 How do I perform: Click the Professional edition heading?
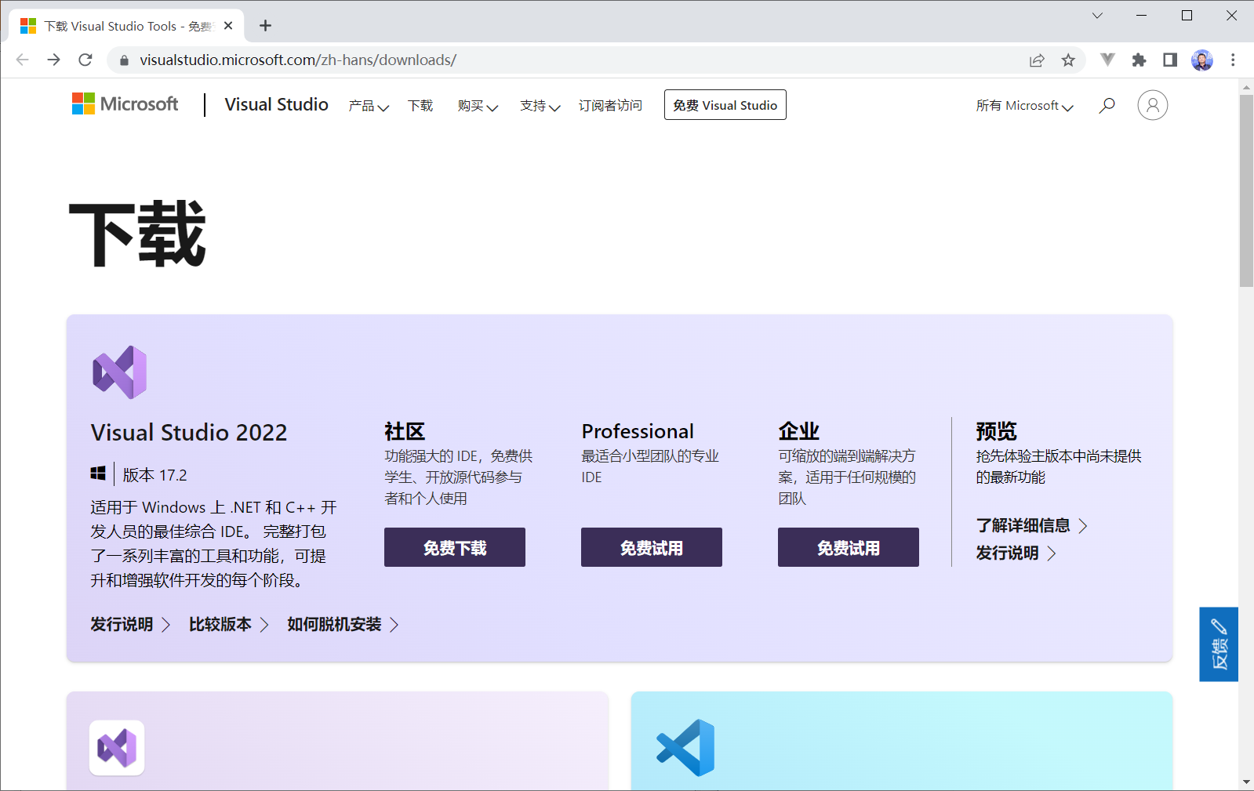pyautogui.click(x=638, y=431)
